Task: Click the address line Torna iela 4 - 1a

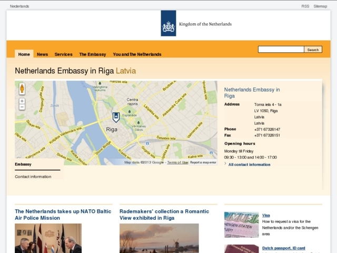Action: pyautogui.click(x=268, y=104)
